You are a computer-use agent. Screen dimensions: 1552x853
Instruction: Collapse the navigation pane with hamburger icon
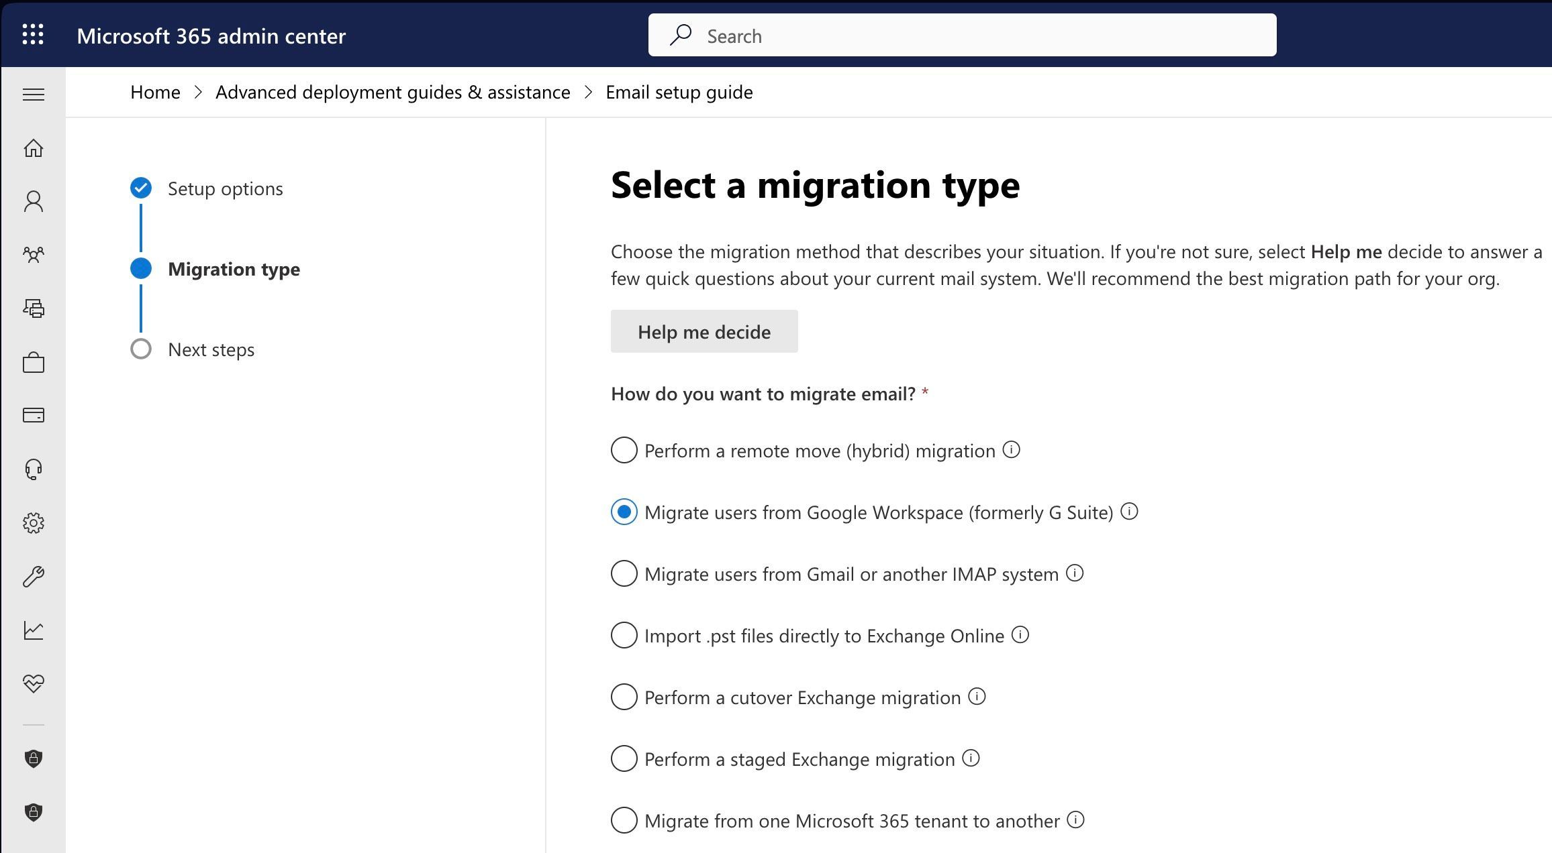click(x=33, y=94)
